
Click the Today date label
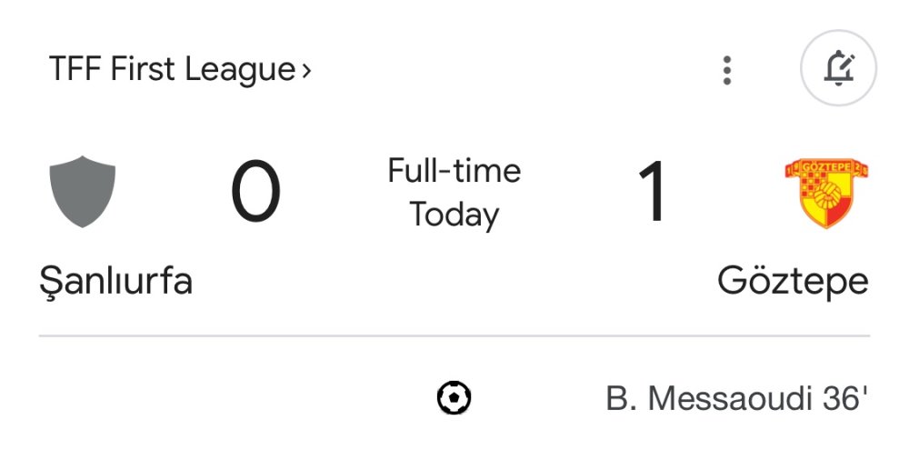454,215
